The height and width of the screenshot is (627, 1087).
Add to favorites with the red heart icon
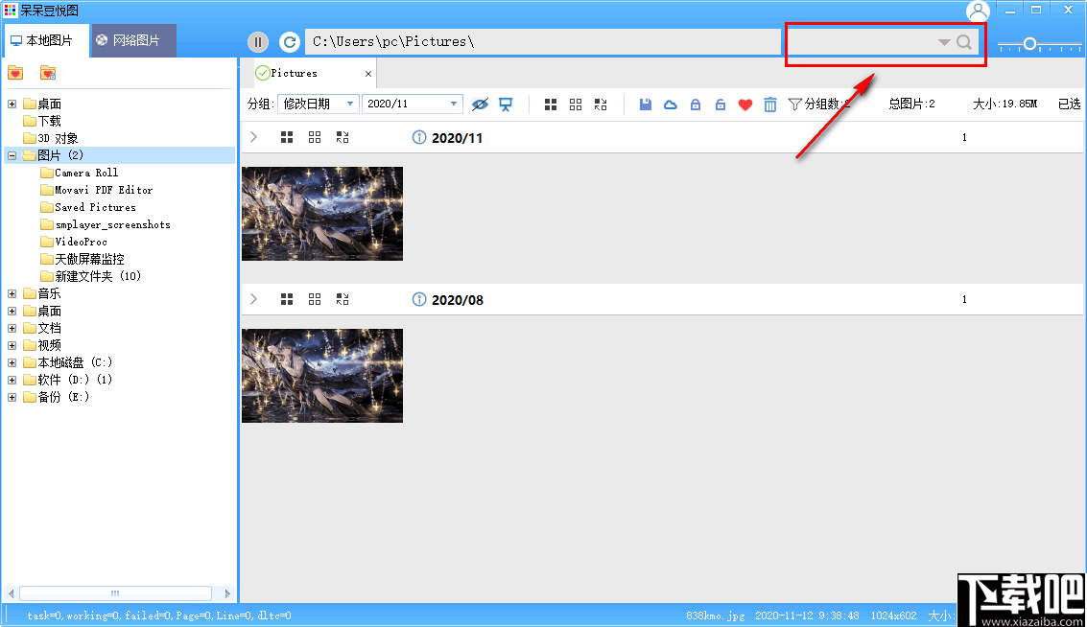745,104
